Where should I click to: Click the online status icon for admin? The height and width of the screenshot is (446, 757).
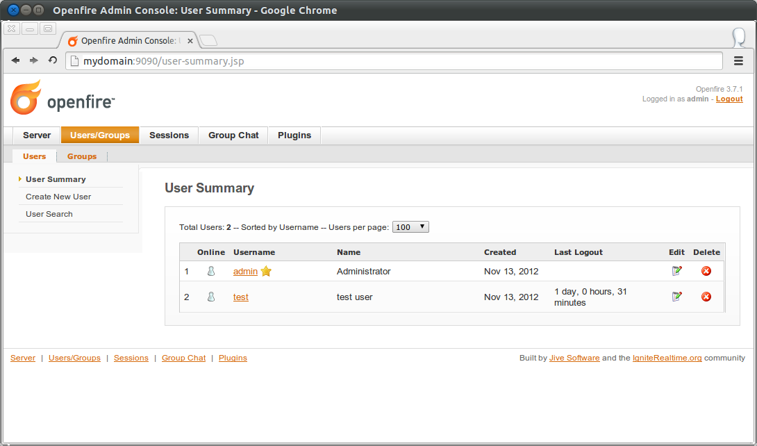tap(211, 271)
